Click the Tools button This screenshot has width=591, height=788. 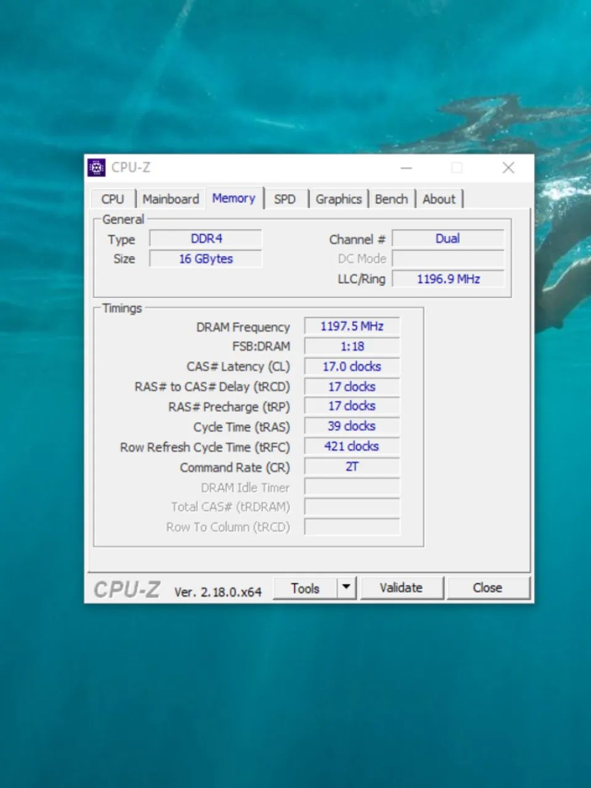305,589
